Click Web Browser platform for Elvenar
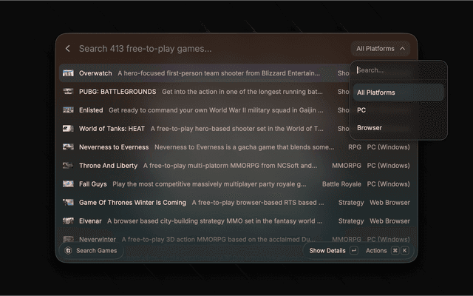Viewport: 473px width, 296px height. 389,221
